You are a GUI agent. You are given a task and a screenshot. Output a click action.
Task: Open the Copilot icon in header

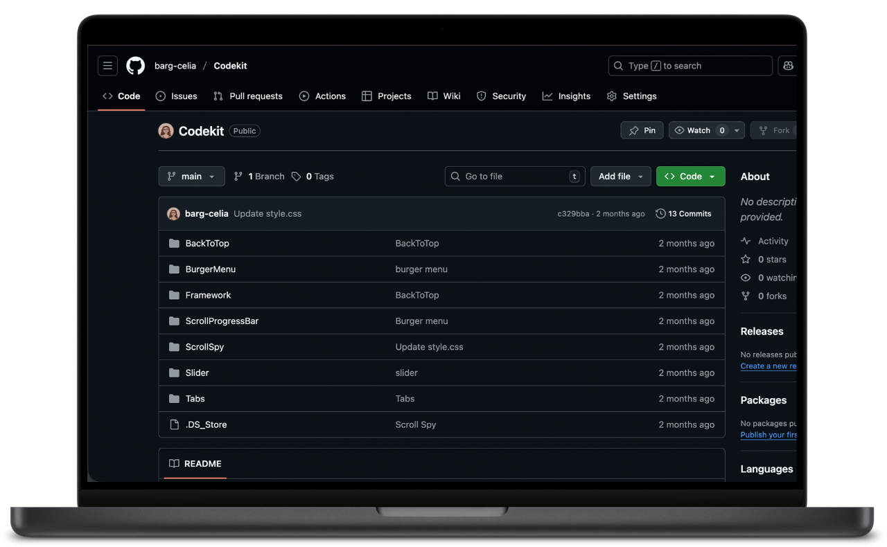click(x=788, y=66)
